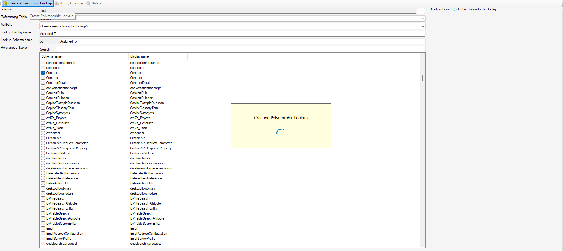Click the Create Polymorphic Lookup toolbar icon
The width and height of the screenshot is (563, 251).
point(5,3)
